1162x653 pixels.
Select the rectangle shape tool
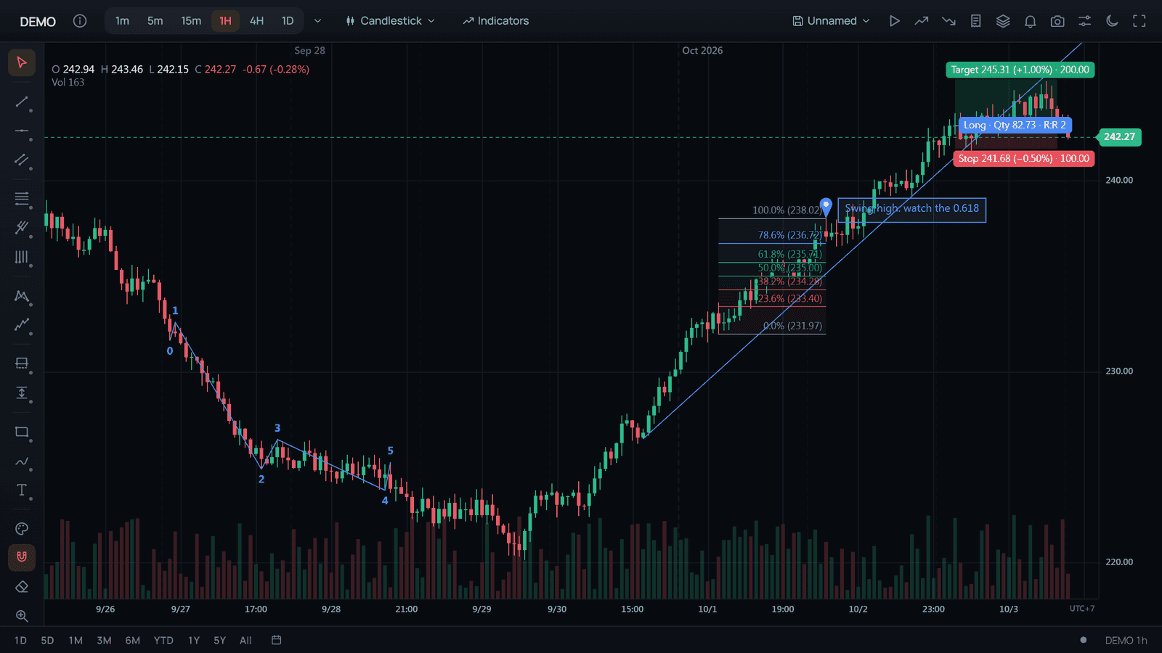point(22,432)
